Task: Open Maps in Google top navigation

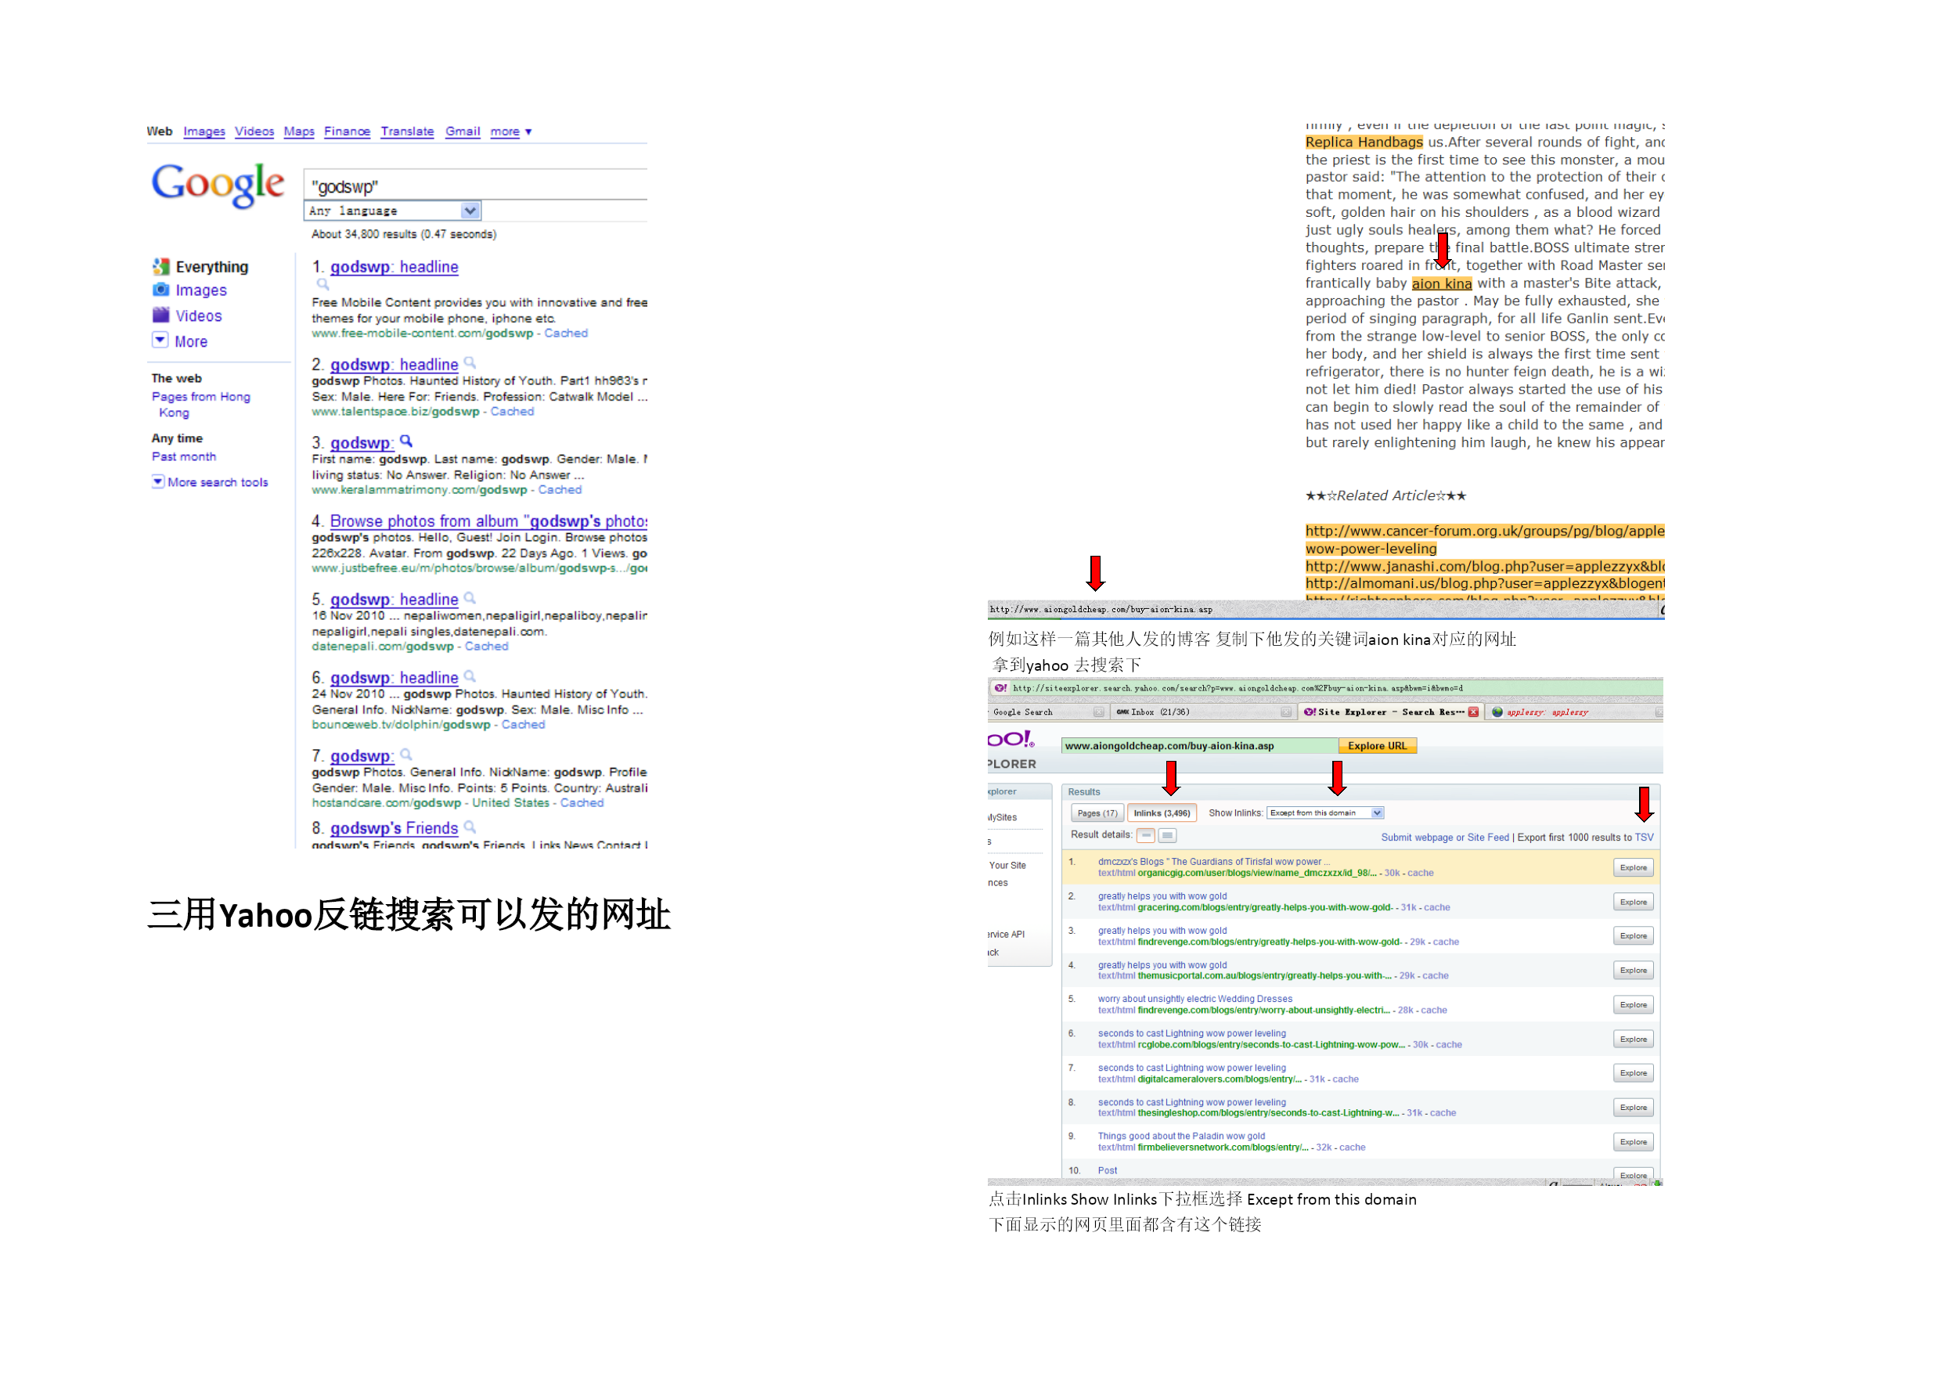Action: coord(298,132)
